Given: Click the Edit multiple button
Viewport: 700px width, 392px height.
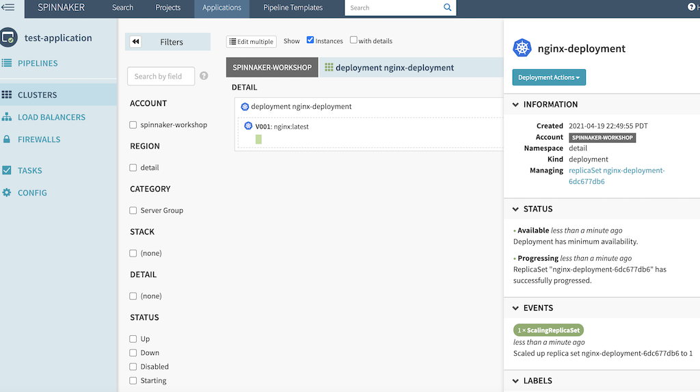Looking at the screenshot, I should click(x=252, y=42).
